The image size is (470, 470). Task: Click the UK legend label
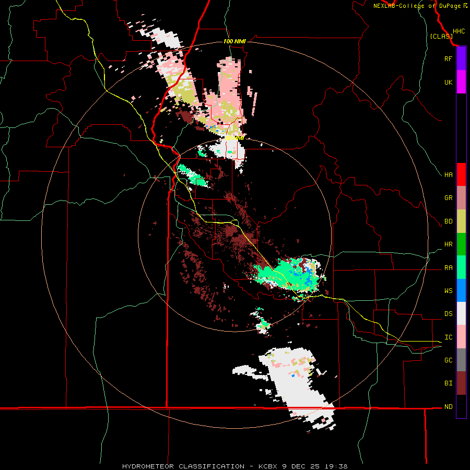[448, 83]
